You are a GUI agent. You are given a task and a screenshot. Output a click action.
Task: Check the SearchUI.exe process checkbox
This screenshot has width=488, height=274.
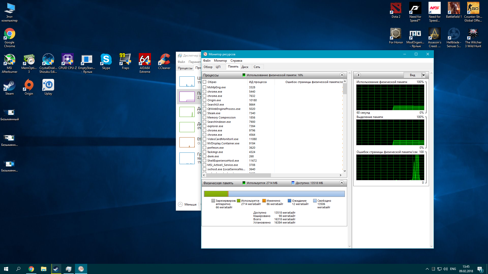(204, 104)
